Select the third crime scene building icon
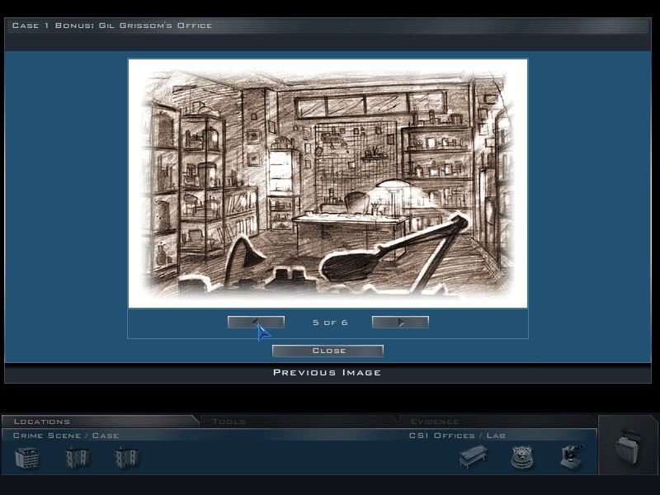 [x=127, y=457]
